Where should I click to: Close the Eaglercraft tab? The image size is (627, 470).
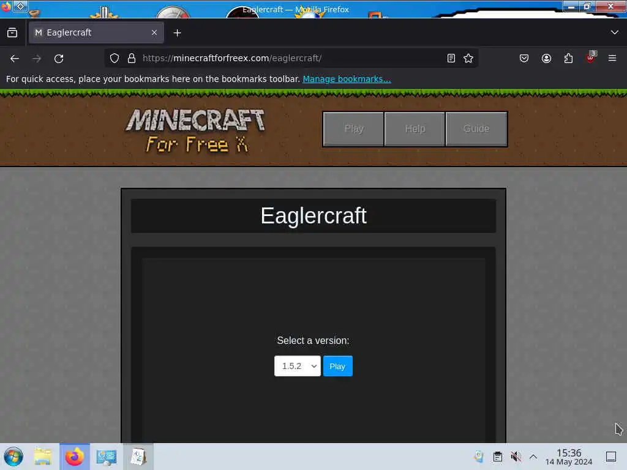click(x=154, y=32)
